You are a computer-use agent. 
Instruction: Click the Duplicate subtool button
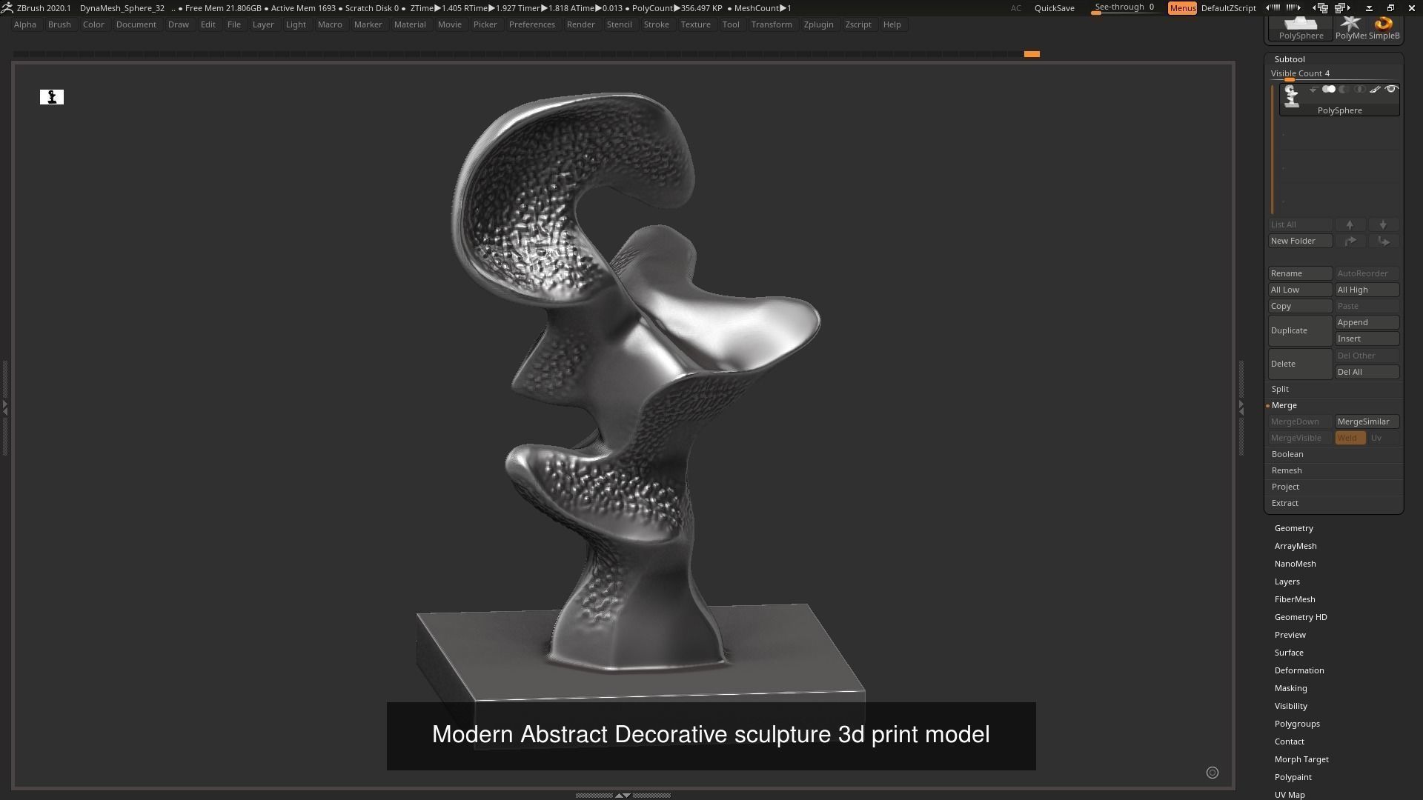(1300, 330)
